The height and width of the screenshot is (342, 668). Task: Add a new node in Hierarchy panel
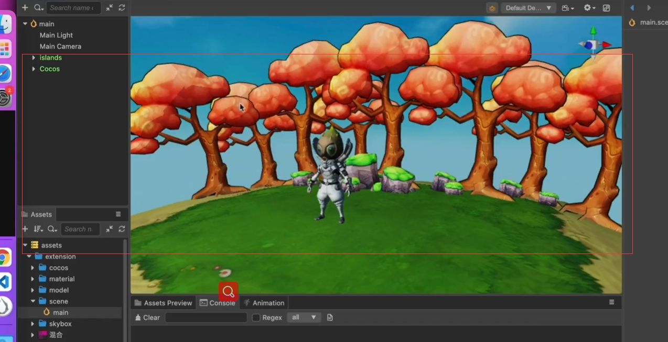point(25,8)
